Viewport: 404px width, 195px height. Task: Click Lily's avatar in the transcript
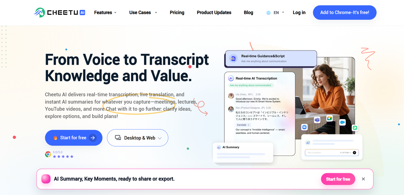(x=231, y=96)
